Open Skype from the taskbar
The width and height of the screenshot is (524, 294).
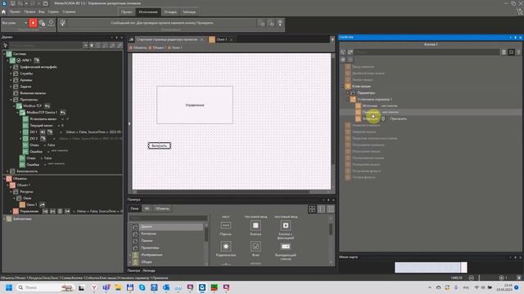(142, 287)
